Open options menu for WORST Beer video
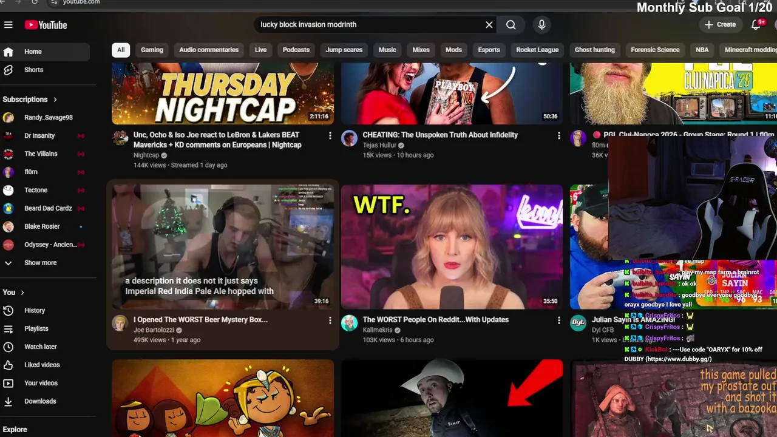The height and width of the screenshot is (437, 777). click(x=330, y=320)
